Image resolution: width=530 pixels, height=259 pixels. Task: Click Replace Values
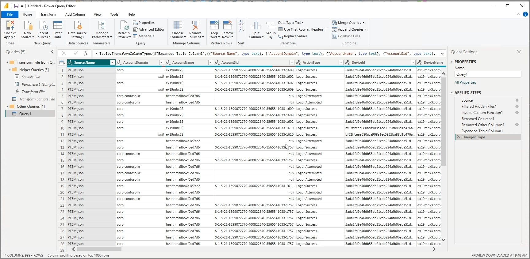click(x=293, y=36)
